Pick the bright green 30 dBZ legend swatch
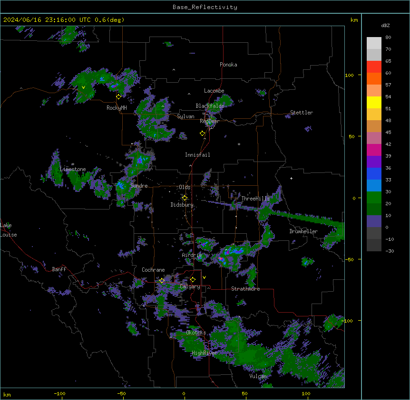Screen dimensions: 410x400 pos(374,198)
